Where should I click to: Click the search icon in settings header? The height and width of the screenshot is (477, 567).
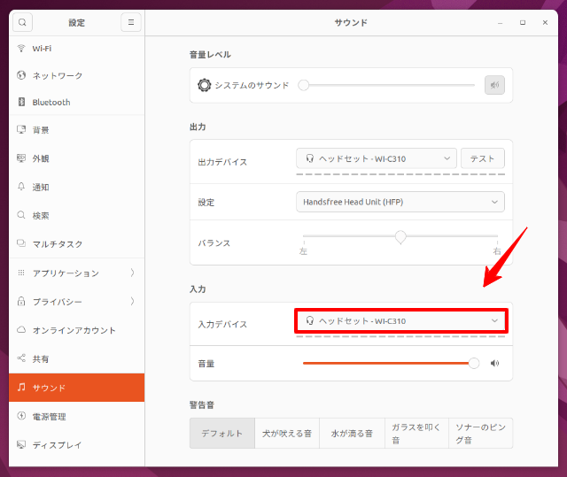tap(22, 22)
